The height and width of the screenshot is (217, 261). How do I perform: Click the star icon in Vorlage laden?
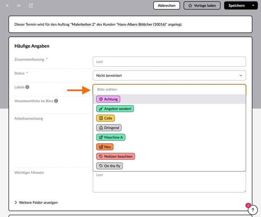190,5
